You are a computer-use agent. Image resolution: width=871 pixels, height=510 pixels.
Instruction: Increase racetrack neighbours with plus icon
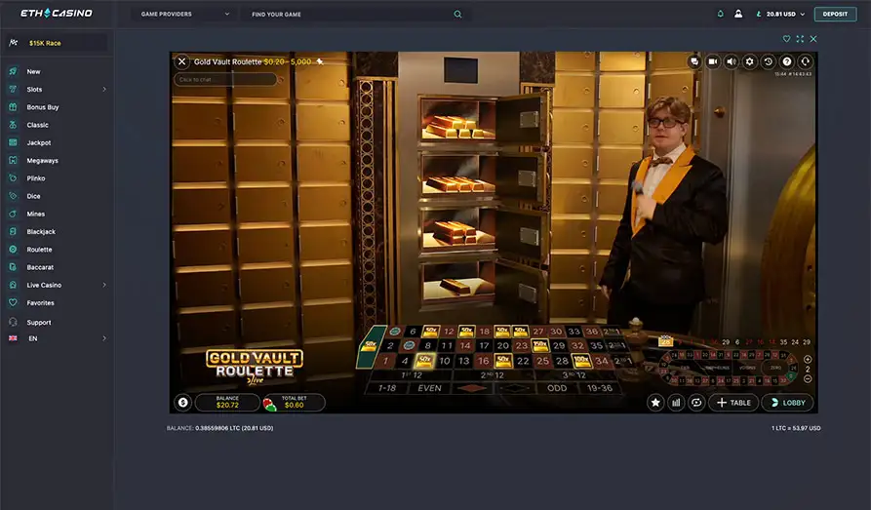(808, 360)
